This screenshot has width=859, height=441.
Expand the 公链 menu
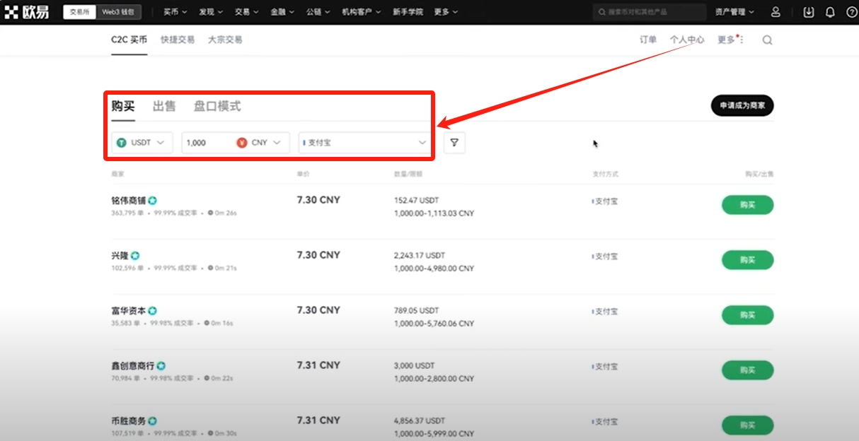[318, 12]
